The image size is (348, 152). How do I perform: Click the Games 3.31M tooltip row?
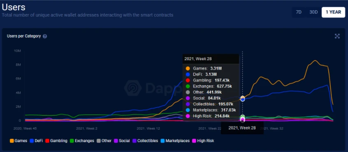coord(211,68)
